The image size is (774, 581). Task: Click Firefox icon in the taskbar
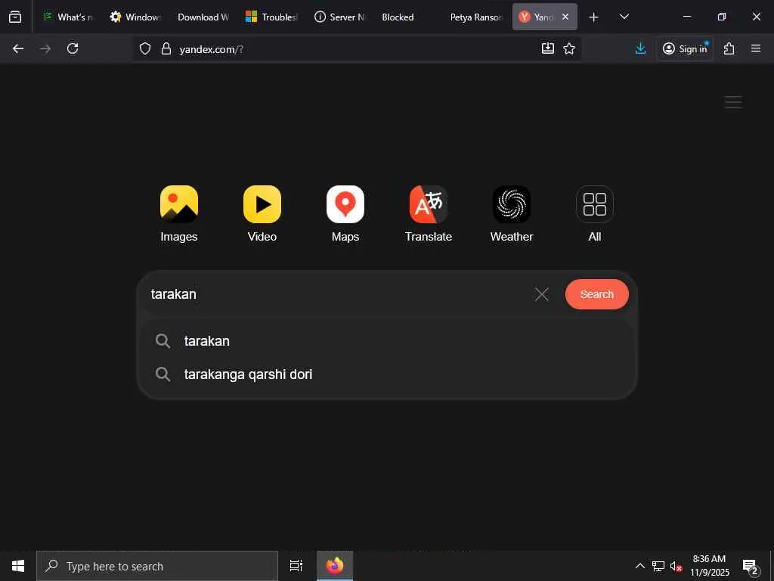point(335,566)
